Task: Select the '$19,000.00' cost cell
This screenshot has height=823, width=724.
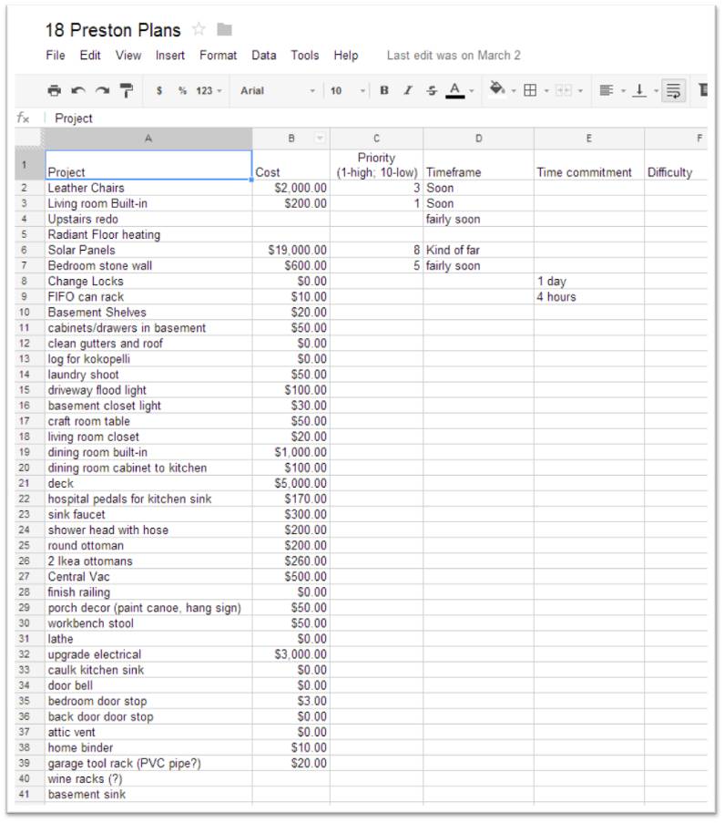Action: click(291, 251)
